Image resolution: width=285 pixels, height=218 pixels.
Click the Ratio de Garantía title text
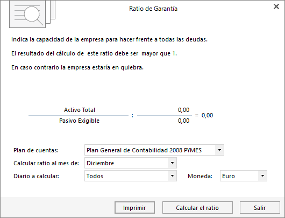[x=153, y=9]
